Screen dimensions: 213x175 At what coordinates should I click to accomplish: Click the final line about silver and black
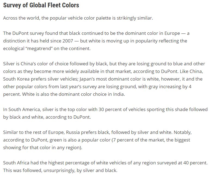pyautogui.click(x=60, y=170)
